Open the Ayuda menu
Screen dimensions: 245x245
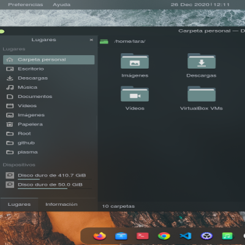tap(61, 4)
